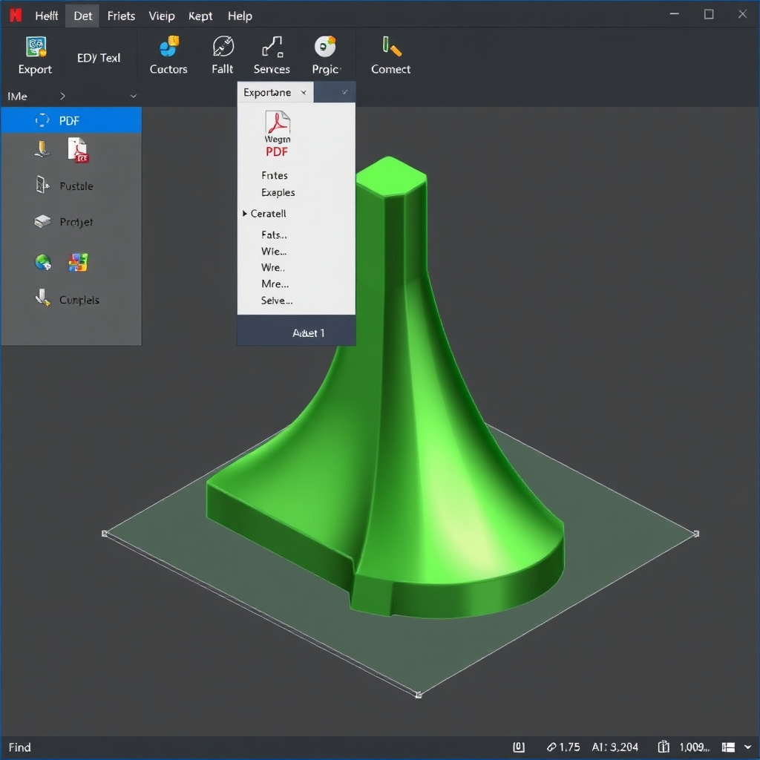Image resolution: width=760 pixels, height=760 pixels.
Task: Click the clipboard icon in status bar
Action: click(664, 747)
